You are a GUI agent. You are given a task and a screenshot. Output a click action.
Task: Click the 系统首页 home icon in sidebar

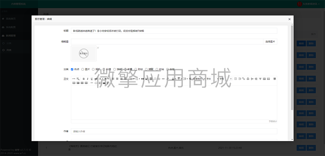[3, 19]
